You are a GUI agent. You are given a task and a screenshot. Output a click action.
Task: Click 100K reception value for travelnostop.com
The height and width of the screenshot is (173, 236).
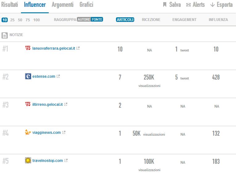pos(149,161)
